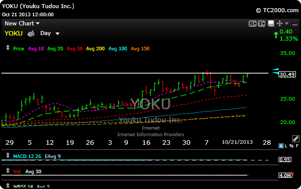
Task: Click the green up arrow change indicator
Action: click(276, 35)
